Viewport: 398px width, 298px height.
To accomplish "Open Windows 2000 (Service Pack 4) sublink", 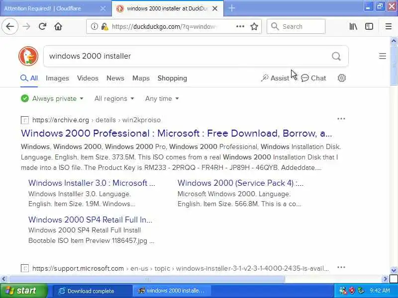I will [x=240, y=183].
